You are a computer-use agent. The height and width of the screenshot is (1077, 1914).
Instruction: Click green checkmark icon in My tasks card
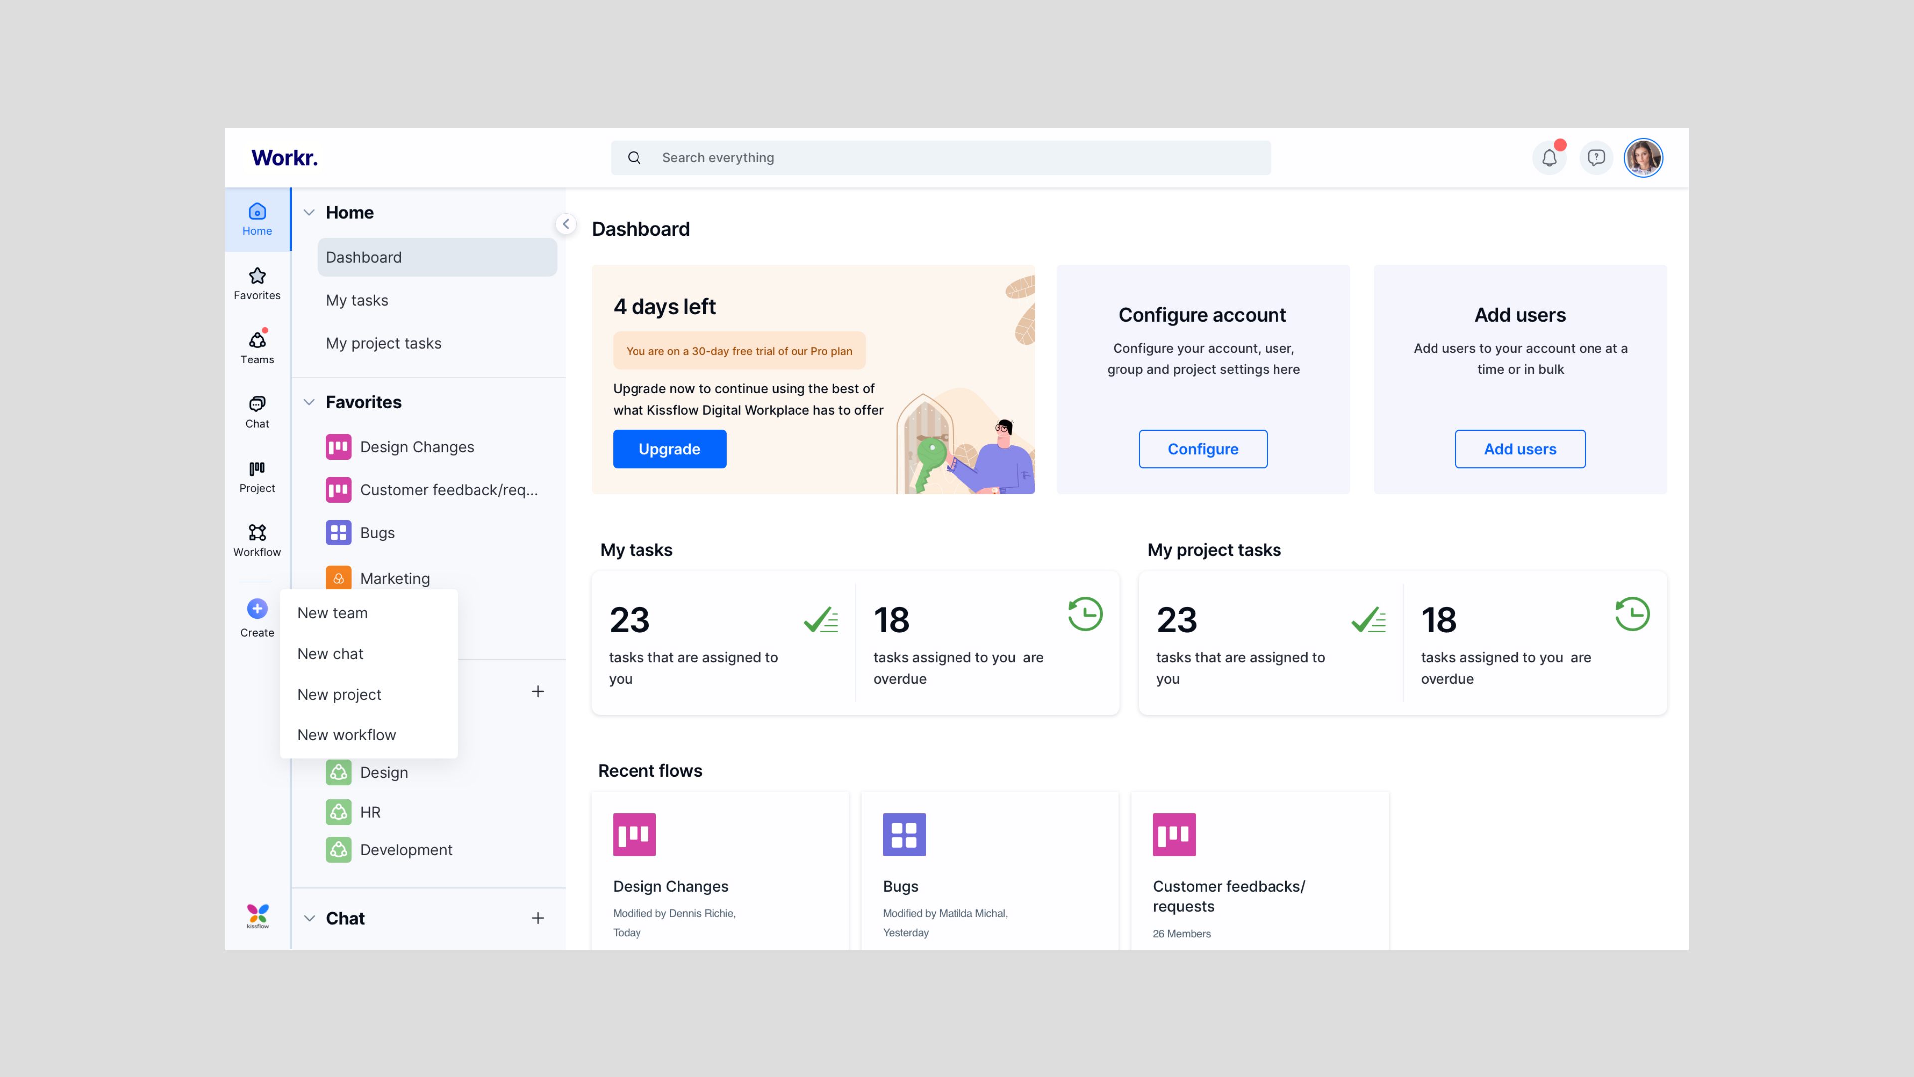coord(821,620)
